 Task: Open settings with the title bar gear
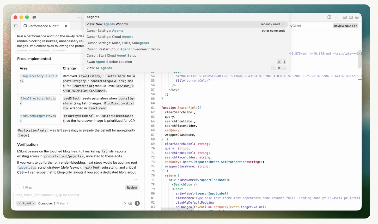[x=357, y=17]
